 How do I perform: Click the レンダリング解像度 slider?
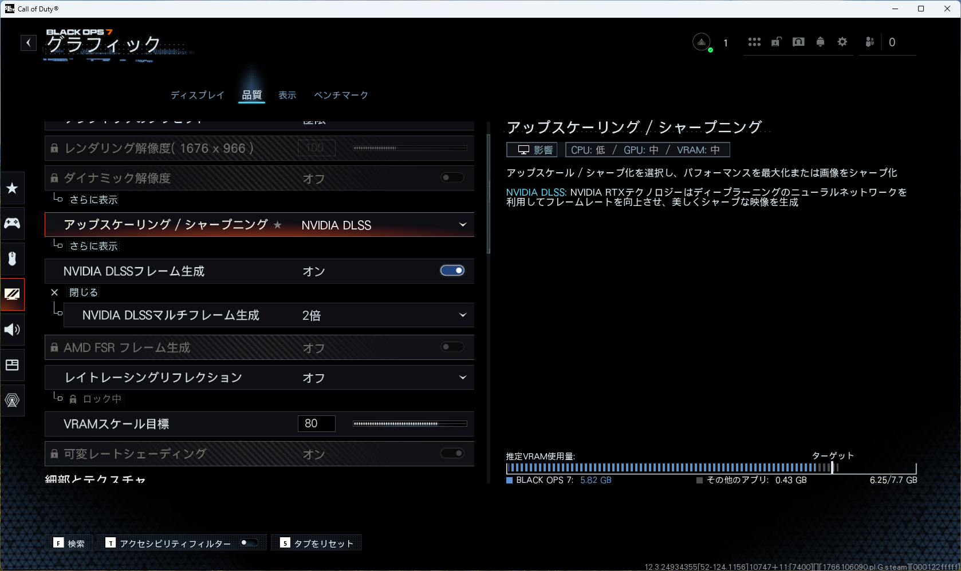[410, 148]
